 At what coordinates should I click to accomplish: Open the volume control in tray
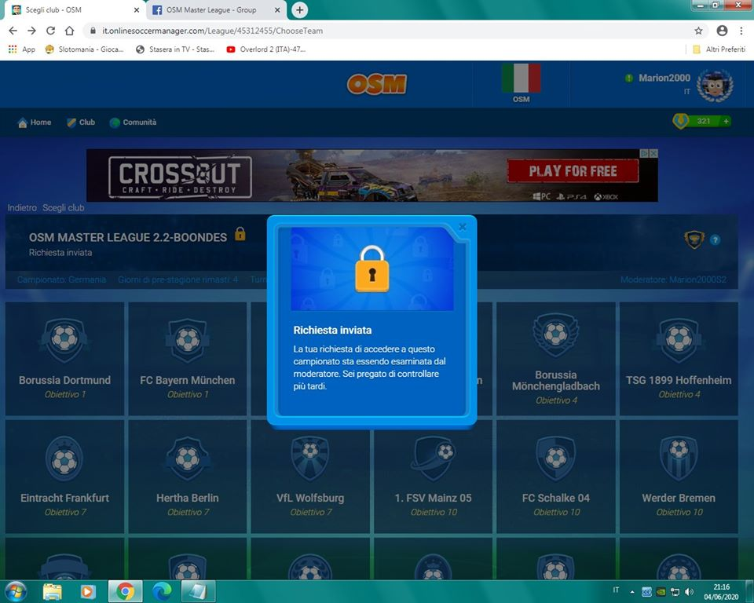[689, 592]
